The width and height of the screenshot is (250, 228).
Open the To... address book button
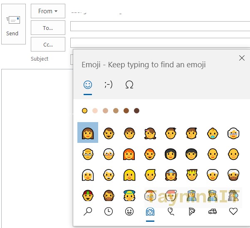pyautogui.click(x=48, y=28)
